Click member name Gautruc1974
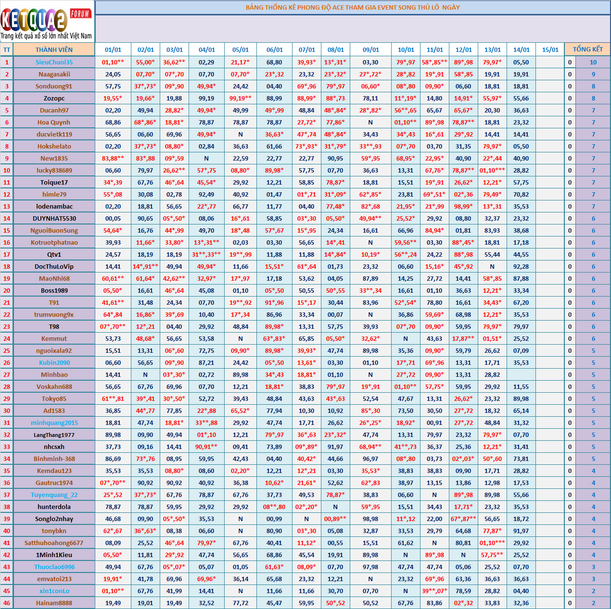The height and width of the screenshot is (609, 611). [54, 483]
